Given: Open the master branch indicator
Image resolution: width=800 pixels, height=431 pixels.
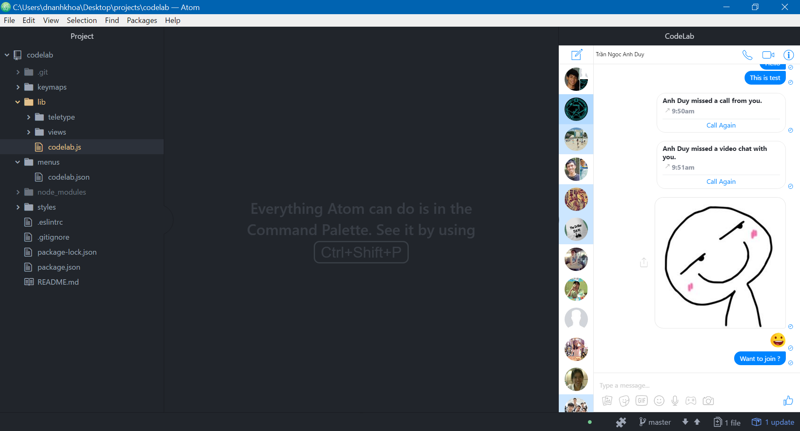Looking at the screenshot, I should tap(655, 422).
